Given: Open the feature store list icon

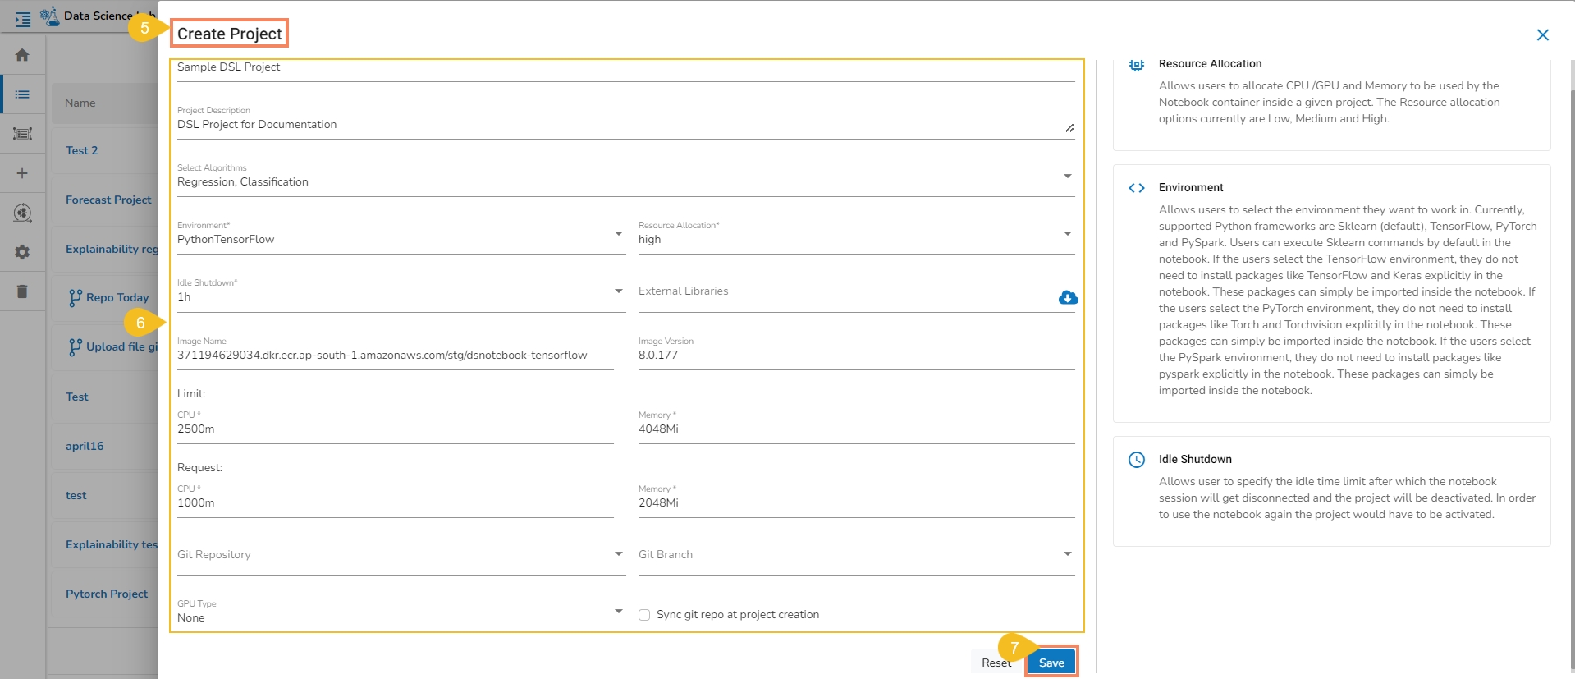Looking at the screenshot, I should pyautogui.click(x=22, y=134).
